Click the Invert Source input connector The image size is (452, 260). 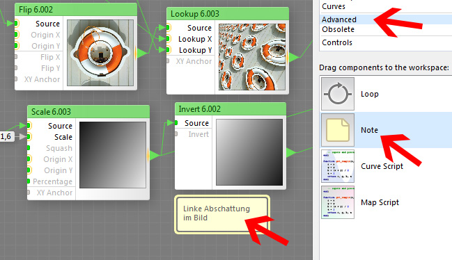pyautogui.click(x=176, y=123)
